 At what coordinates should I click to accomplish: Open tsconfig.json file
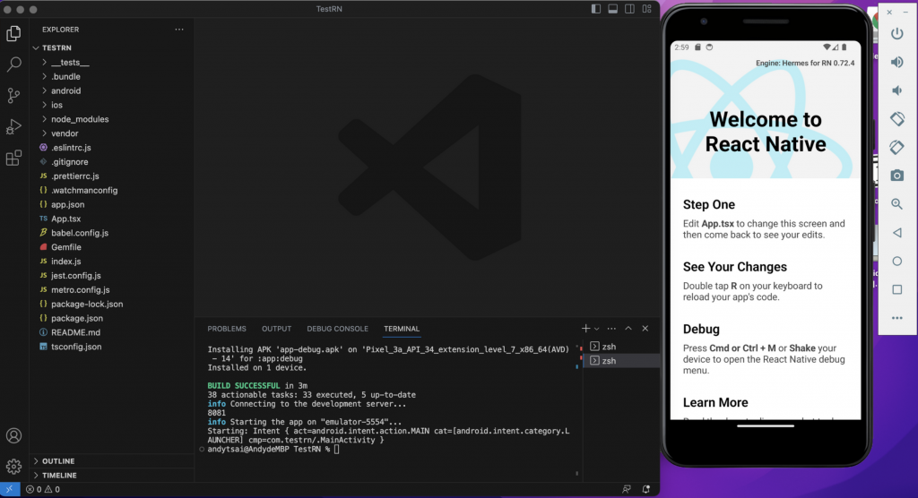point(112,347)
